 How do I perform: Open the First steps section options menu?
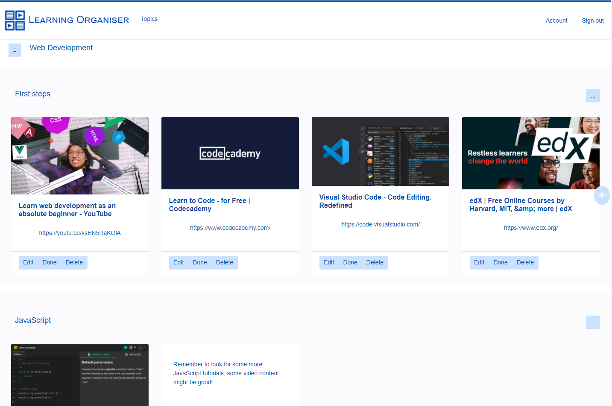[x=592, y=96]
